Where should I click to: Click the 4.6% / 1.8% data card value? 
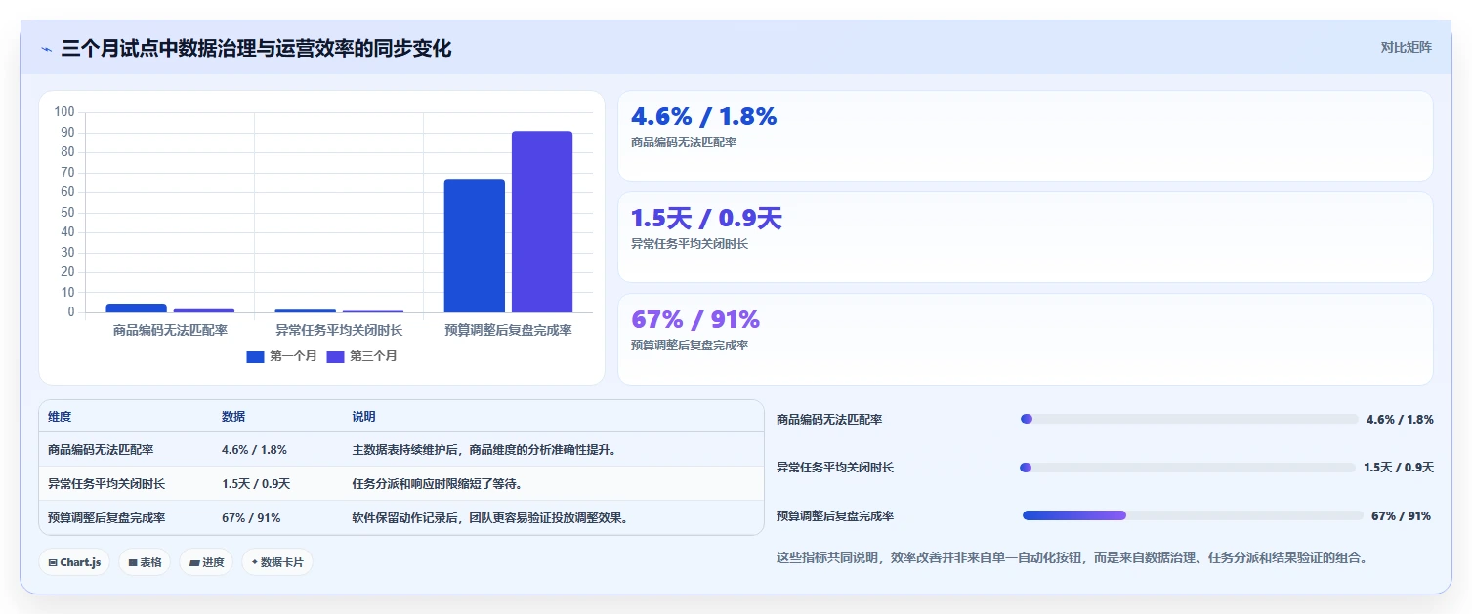click(704, 117)
